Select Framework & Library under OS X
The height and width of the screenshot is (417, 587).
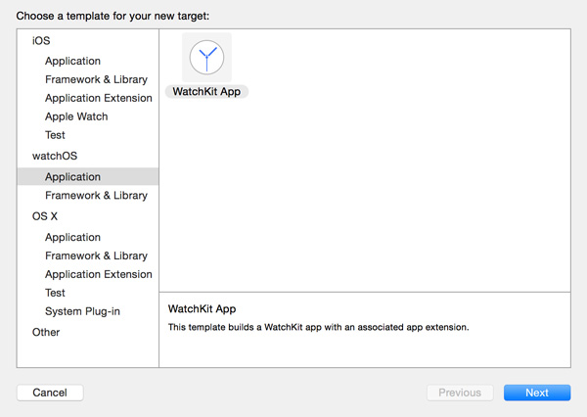tap(96, 255)
